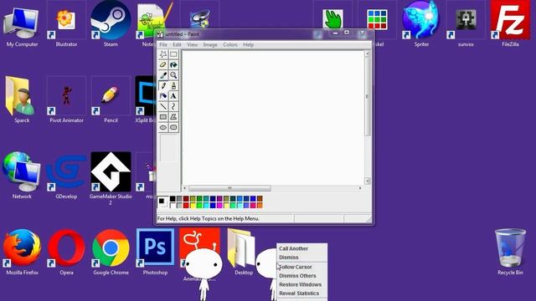The image size is (536, 301).
Task: Pick the bright red palette swatch
Action: (186, 205)
